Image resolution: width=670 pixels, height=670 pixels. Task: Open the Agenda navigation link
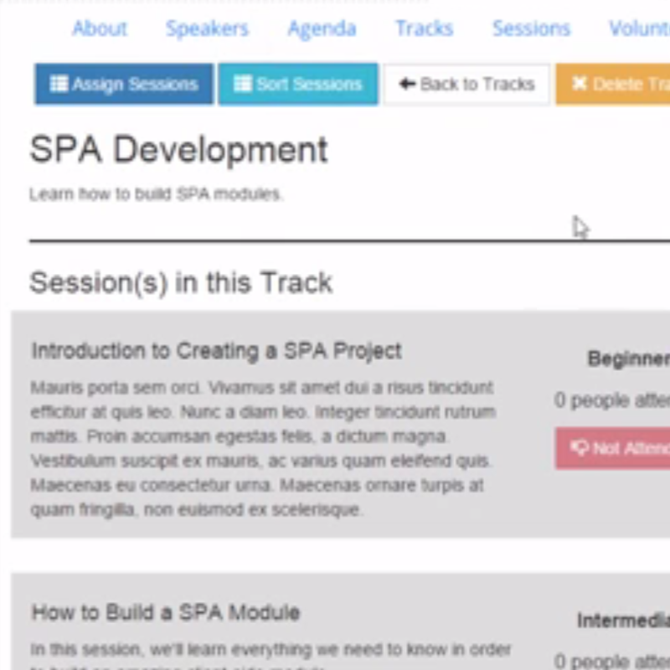pos(322,28)
